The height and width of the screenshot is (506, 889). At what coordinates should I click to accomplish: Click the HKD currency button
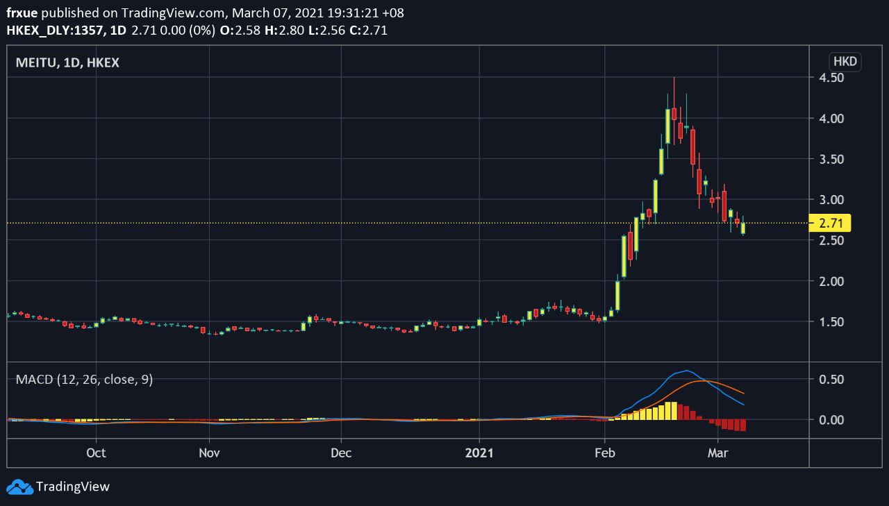point(845,61)
